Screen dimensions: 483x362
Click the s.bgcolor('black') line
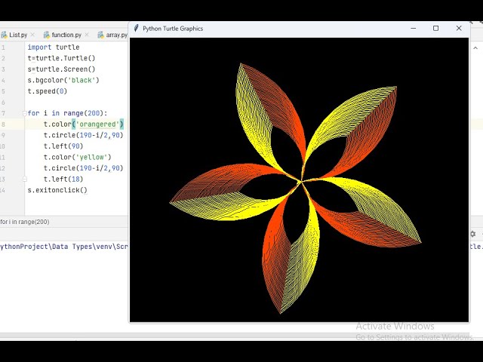click(x=63, y=81)
